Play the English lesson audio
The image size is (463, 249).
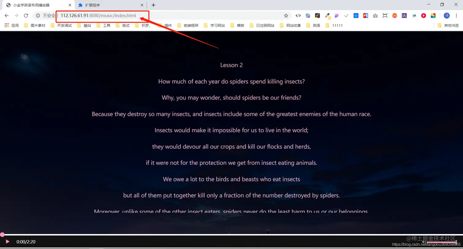pyautogui.click(x=8, y=242)
